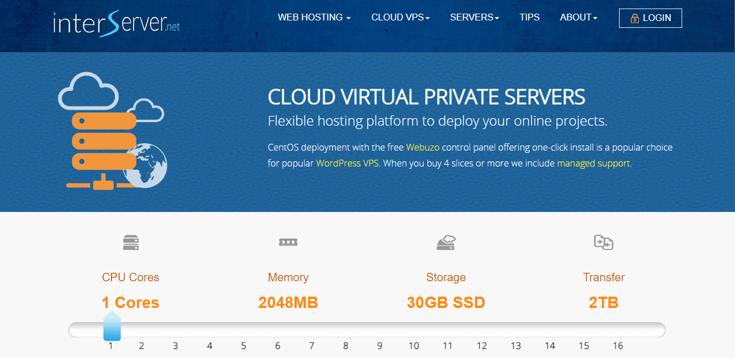The height and width of the screenshot is (358, 735).
Task: Choose slice 8 on the scale
Action: click(x=346, y=345)
